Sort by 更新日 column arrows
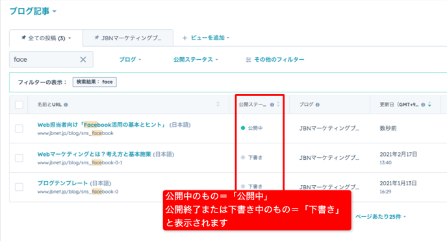 (429, 105)
